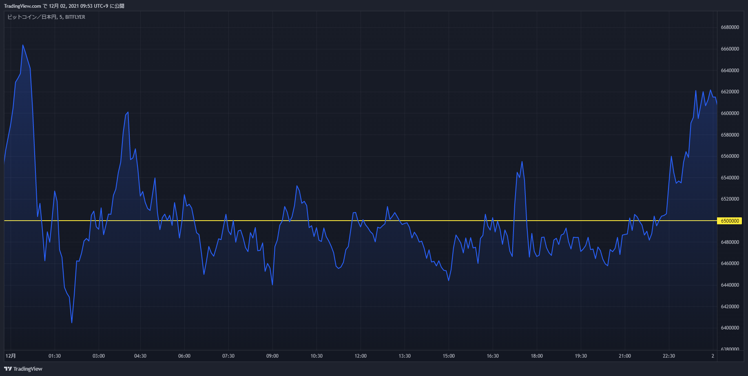Viewport: 748px width, 376px height.
Task: Click the 6560000 price axis label
Action: coord(730,156)
